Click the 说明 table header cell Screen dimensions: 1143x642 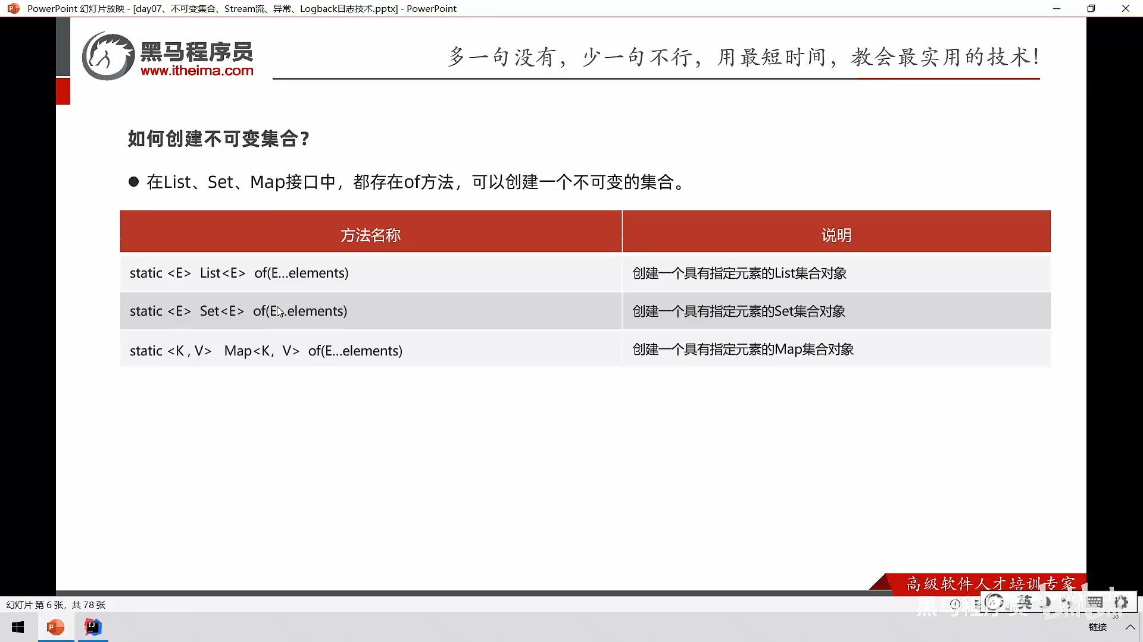(836, 235)
